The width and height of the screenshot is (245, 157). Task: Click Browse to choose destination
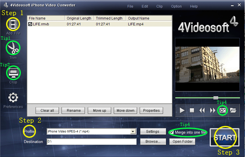click(153, 141)
